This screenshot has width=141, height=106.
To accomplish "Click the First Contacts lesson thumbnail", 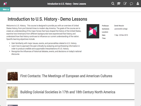I will [13, 76].
